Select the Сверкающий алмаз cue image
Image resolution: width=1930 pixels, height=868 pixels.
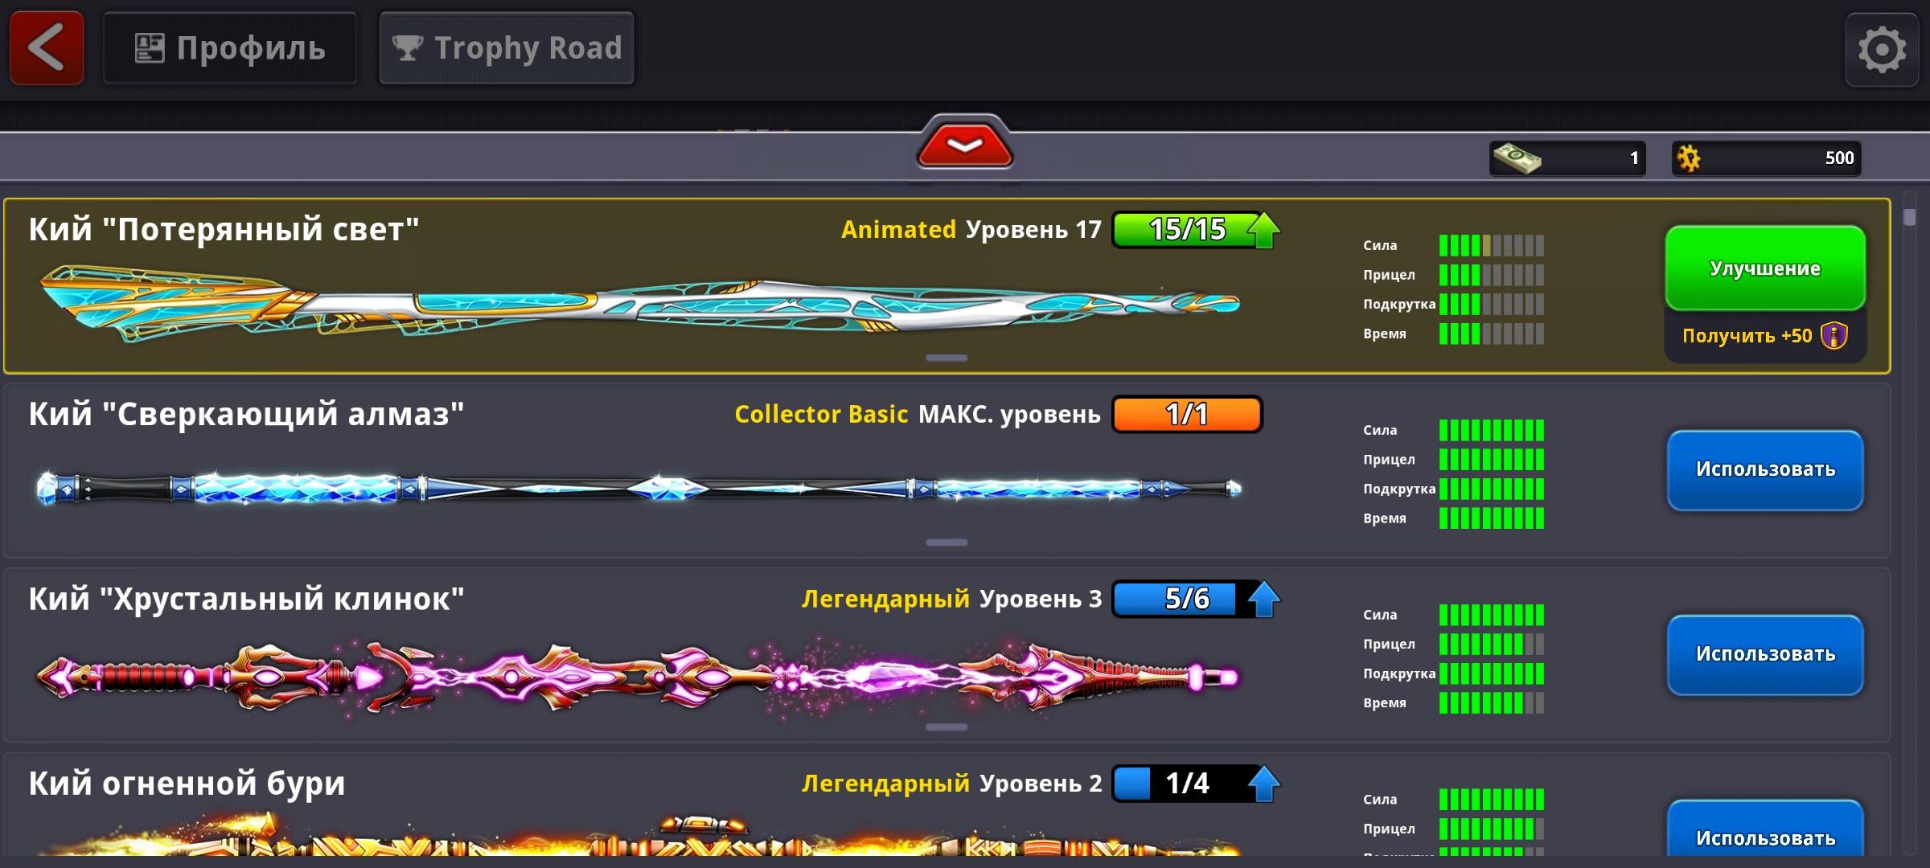point(639,488)
